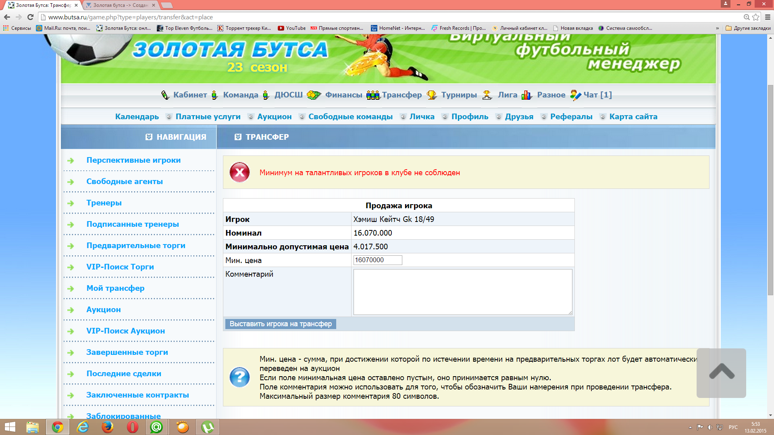Click the browser back arrow
This screenshot has width=774, height=435.
pyautogui.click(x=7, y=17)
